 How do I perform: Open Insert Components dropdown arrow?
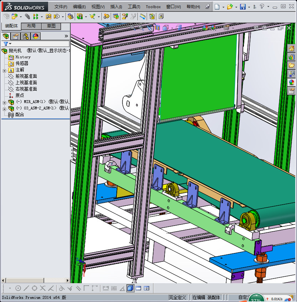pyautogui.click(x=21, y=17)
